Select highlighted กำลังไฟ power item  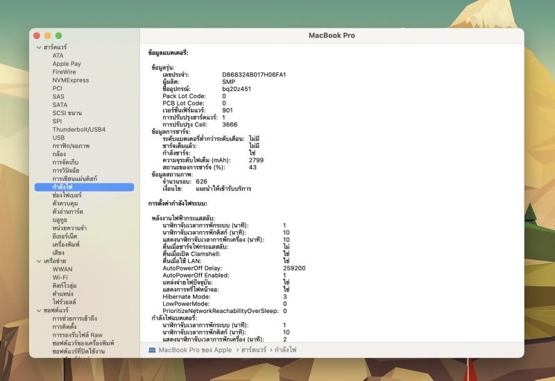coord(84,187)
